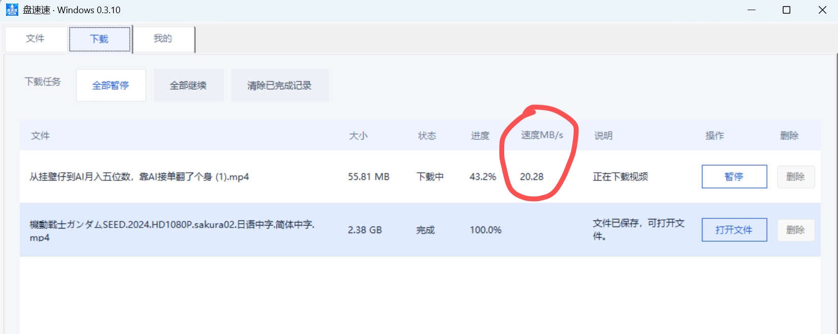This screenshot has width=838, height=334.
Task: Click the 55.81 MB size cell
Action: tap(369, 176)
